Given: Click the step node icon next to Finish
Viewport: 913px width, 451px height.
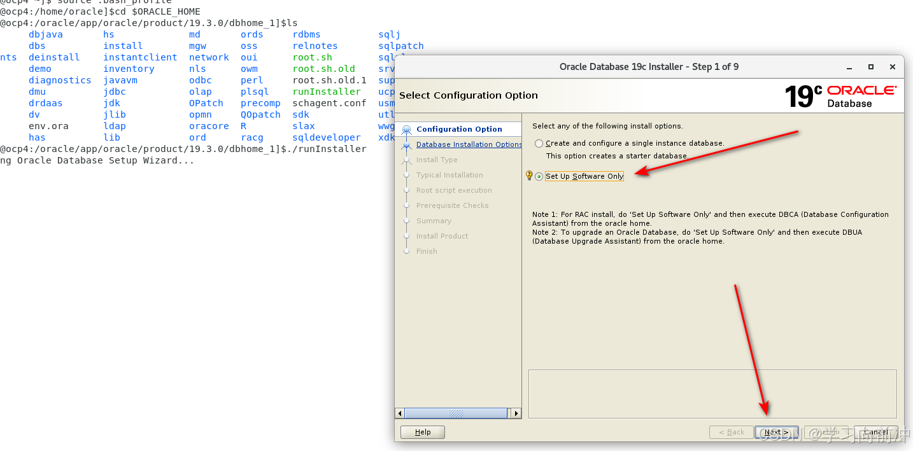Looking at the screenshot, I should pyautogui.click(x=406, y=251).
